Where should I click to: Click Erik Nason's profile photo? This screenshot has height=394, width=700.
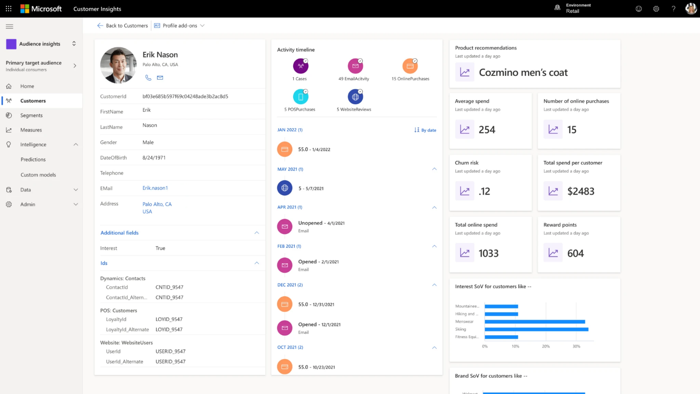(118, 65)
